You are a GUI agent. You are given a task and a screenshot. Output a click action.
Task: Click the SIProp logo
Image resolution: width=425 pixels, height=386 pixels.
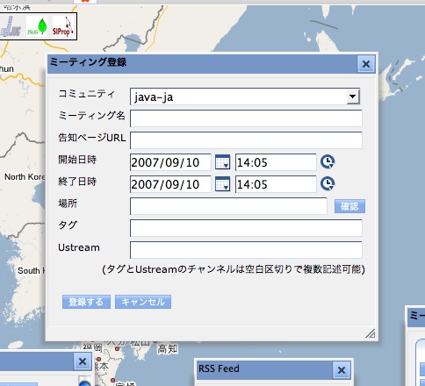(x=63, y=26)
